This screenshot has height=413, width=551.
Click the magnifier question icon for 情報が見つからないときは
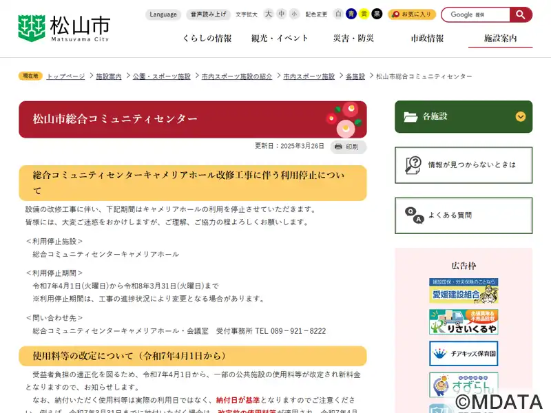413,165
